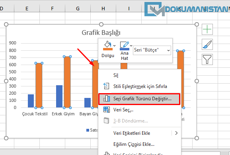Click the Çocuk Tekstil axis label
230x155 pixels.
pos(35,114)
